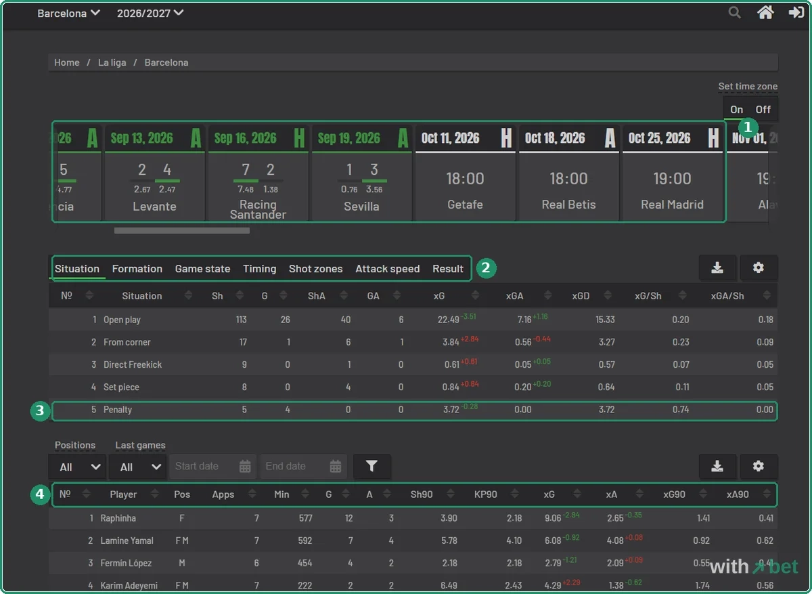Download situation table data
Image resolution: width=812 pixels, height=594 pixels.
coord(717,268)
